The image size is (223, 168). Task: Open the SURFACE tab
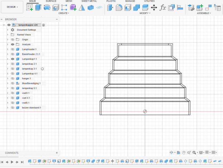pyautogui.click(x=51, y=1)
